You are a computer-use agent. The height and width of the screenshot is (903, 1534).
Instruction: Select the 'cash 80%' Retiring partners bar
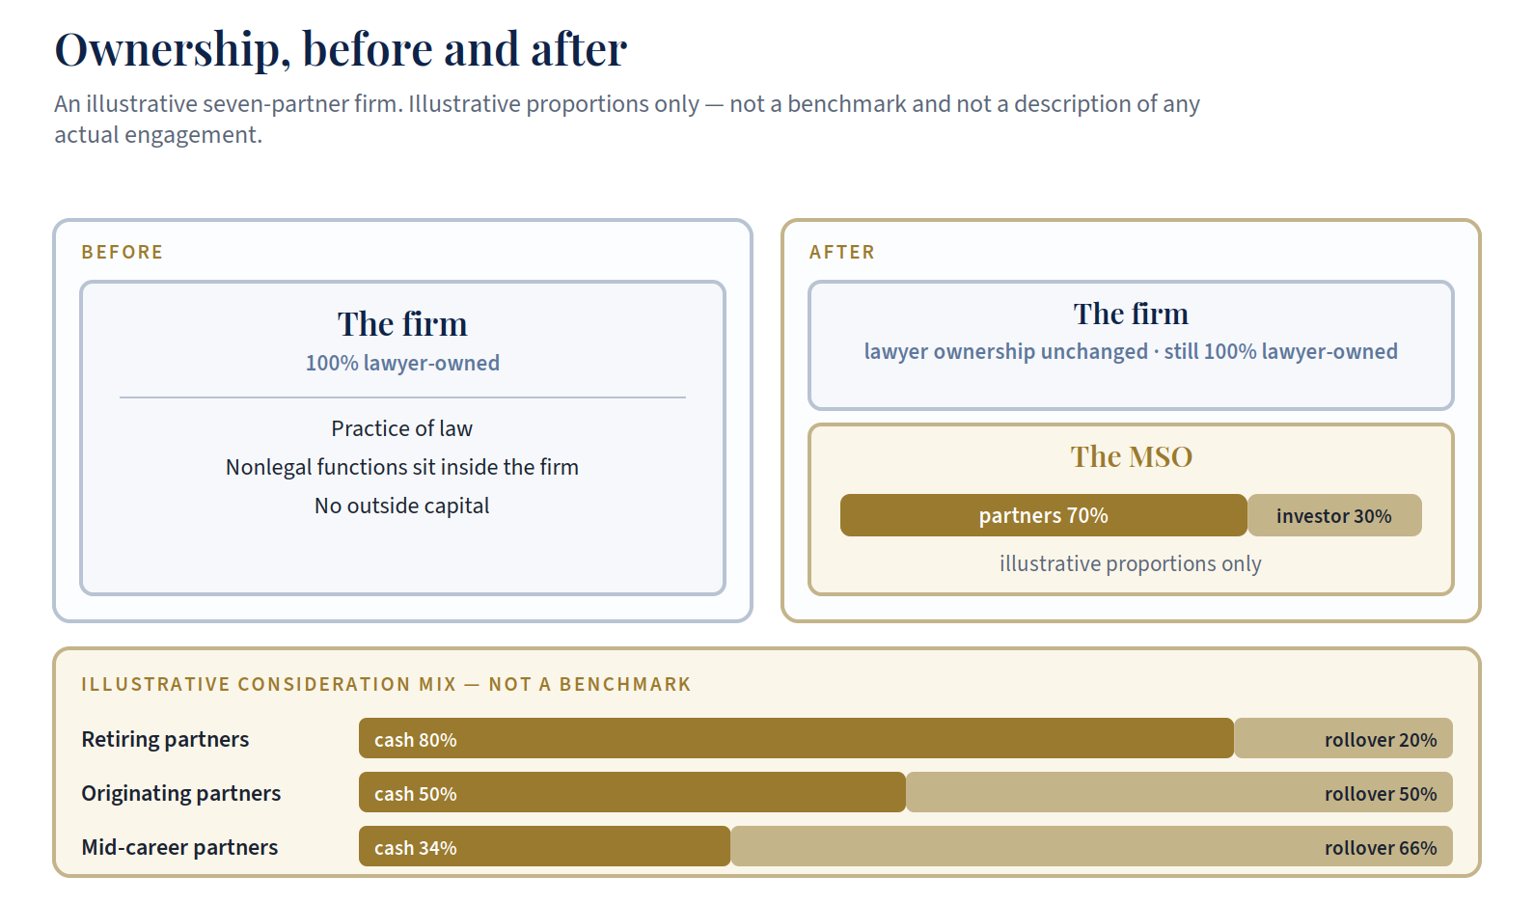tap(796, 738)
